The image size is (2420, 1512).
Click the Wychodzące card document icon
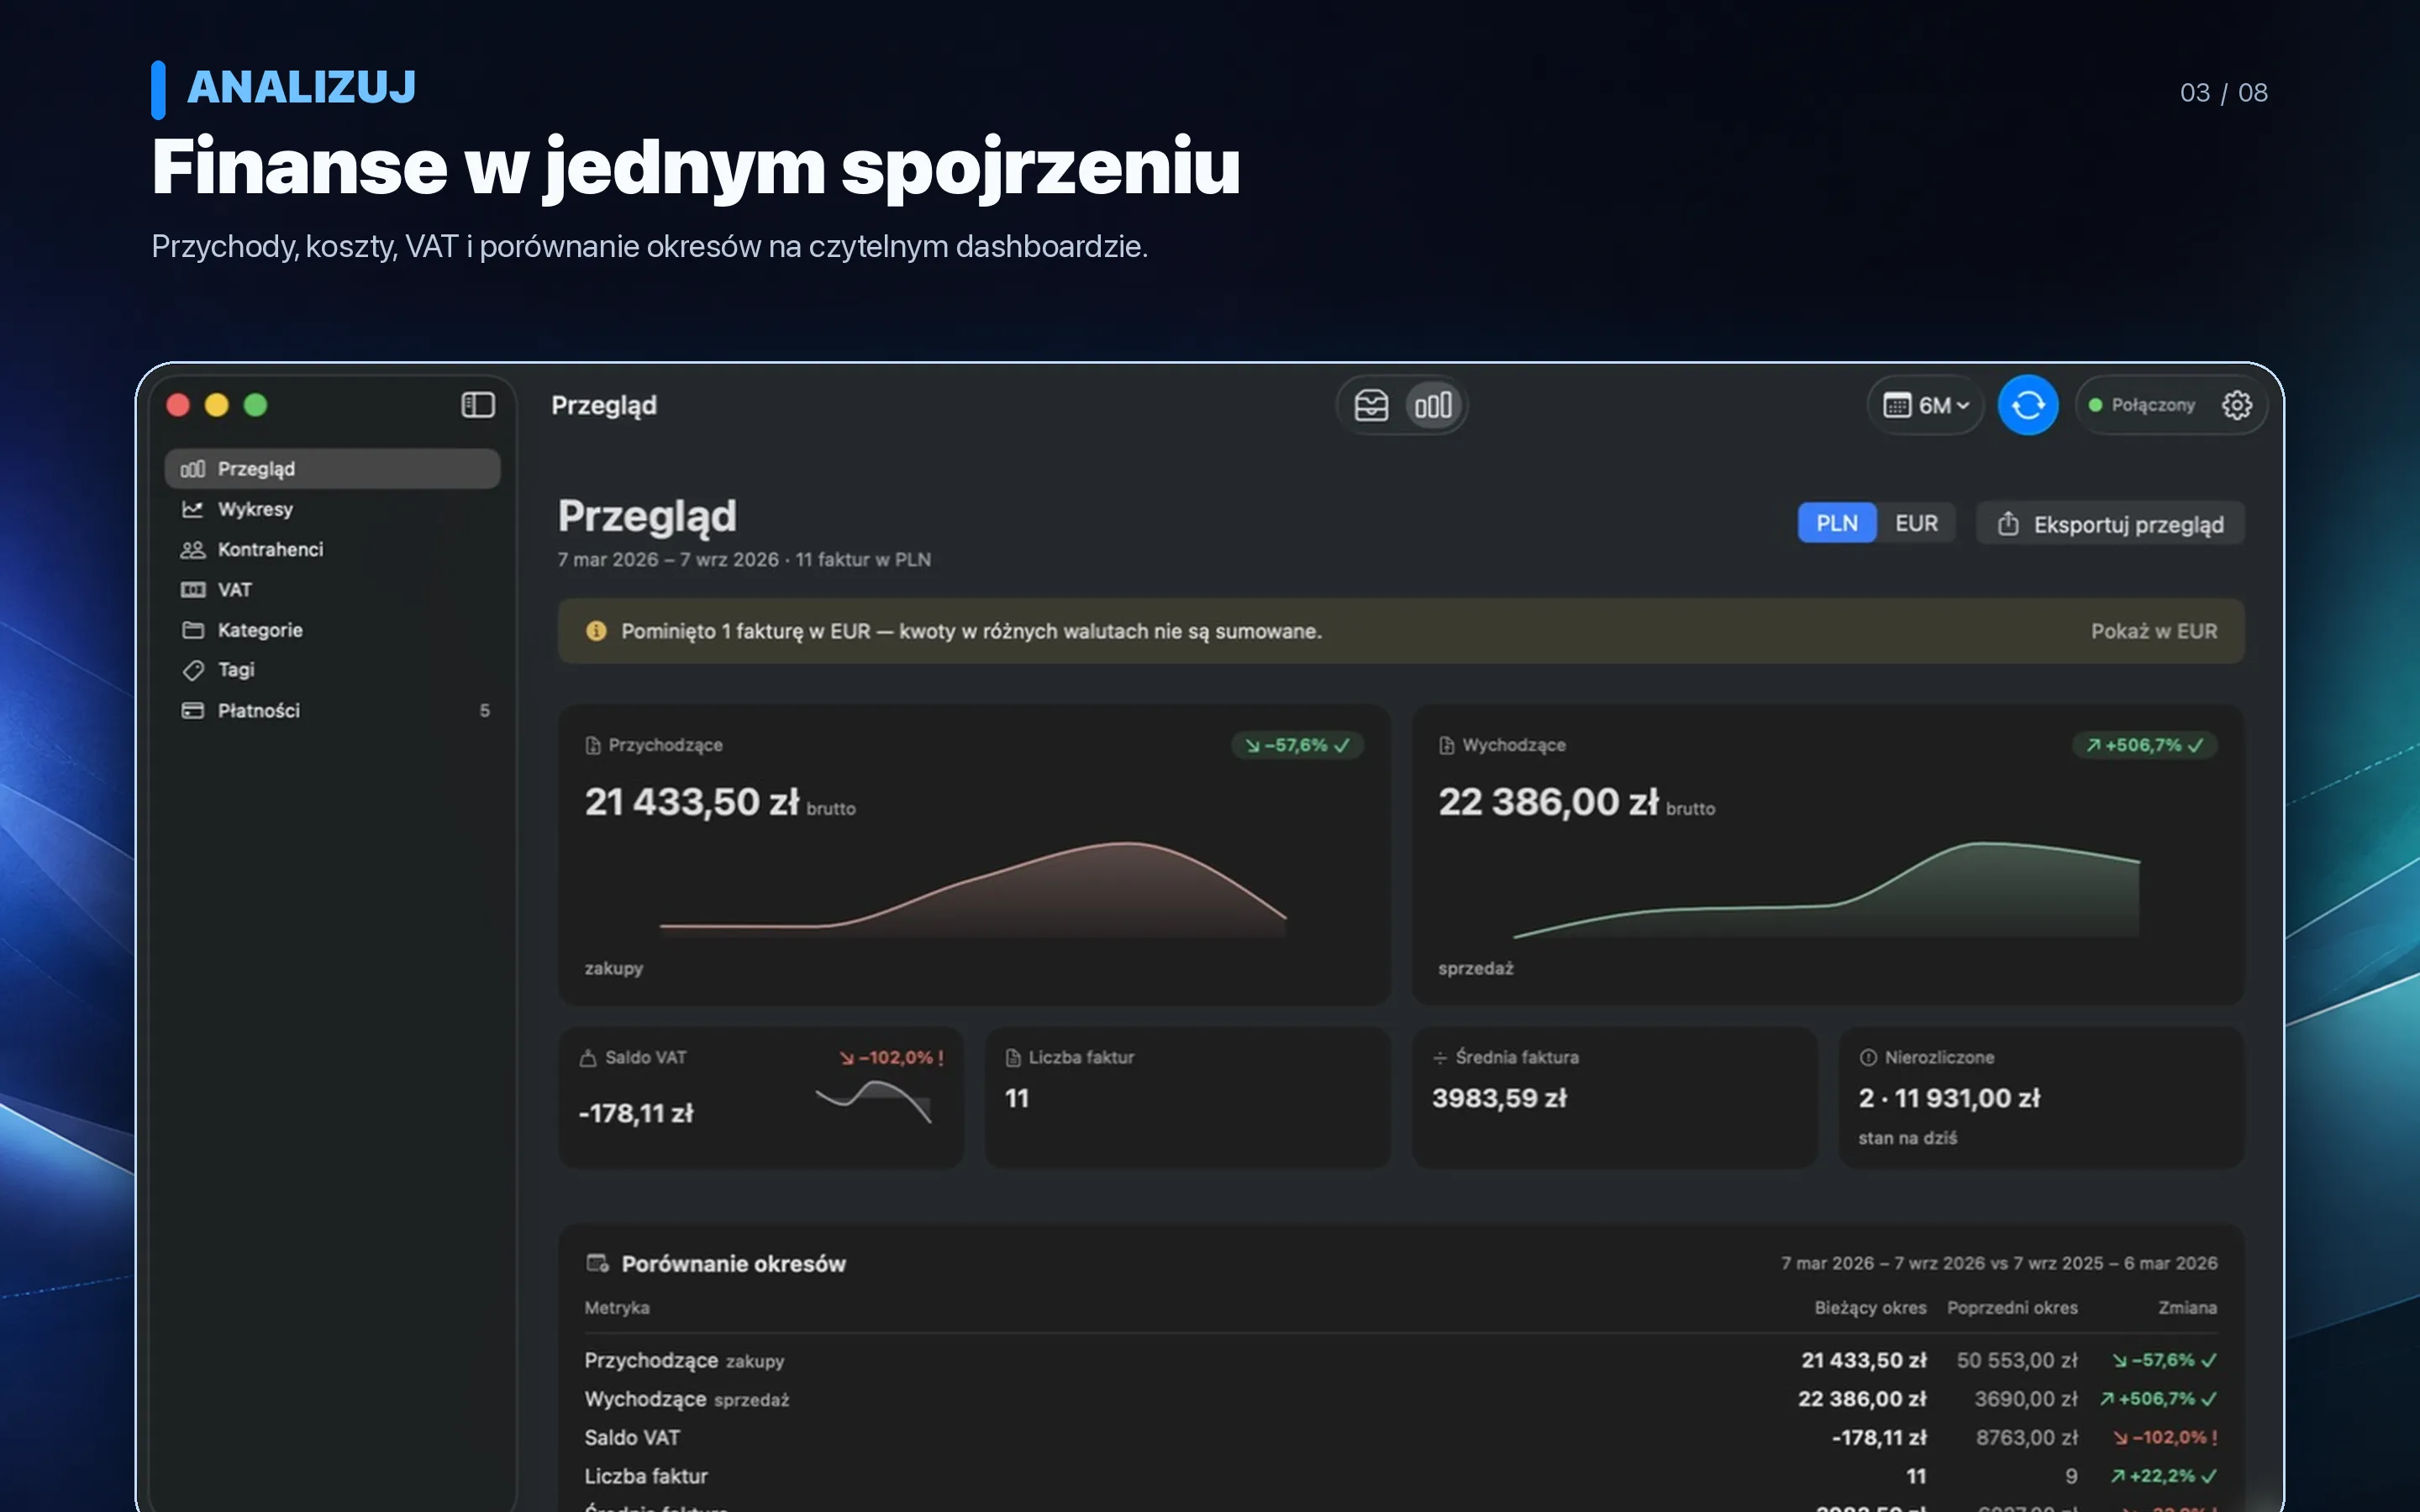[1446, 745]
